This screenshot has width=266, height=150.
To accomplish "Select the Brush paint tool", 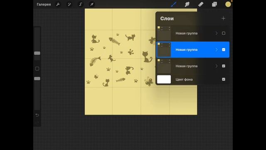I will coord(174,4).
